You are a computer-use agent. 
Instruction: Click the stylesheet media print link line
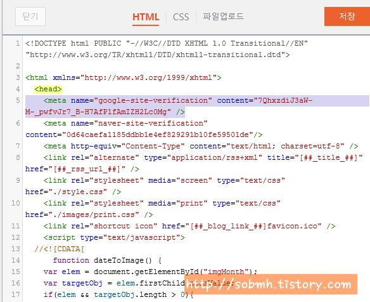coord(162,203)
